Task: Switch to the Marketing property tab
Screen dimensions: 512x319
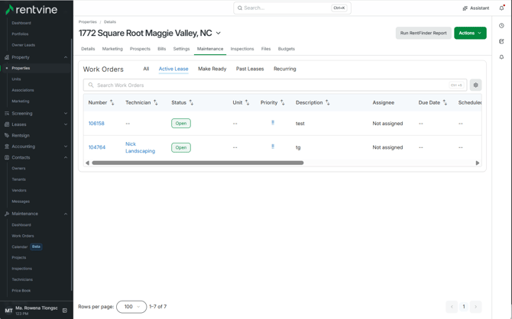Action: [x=112, y=49]
